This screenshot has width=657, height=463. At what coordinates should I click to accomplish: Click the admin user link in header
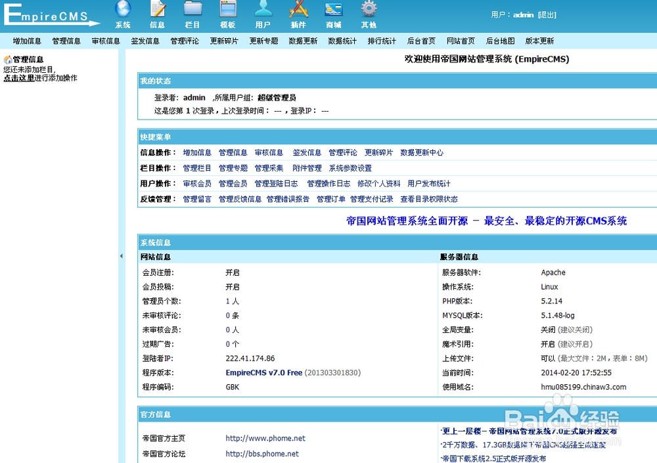click(x=523, y=14)
